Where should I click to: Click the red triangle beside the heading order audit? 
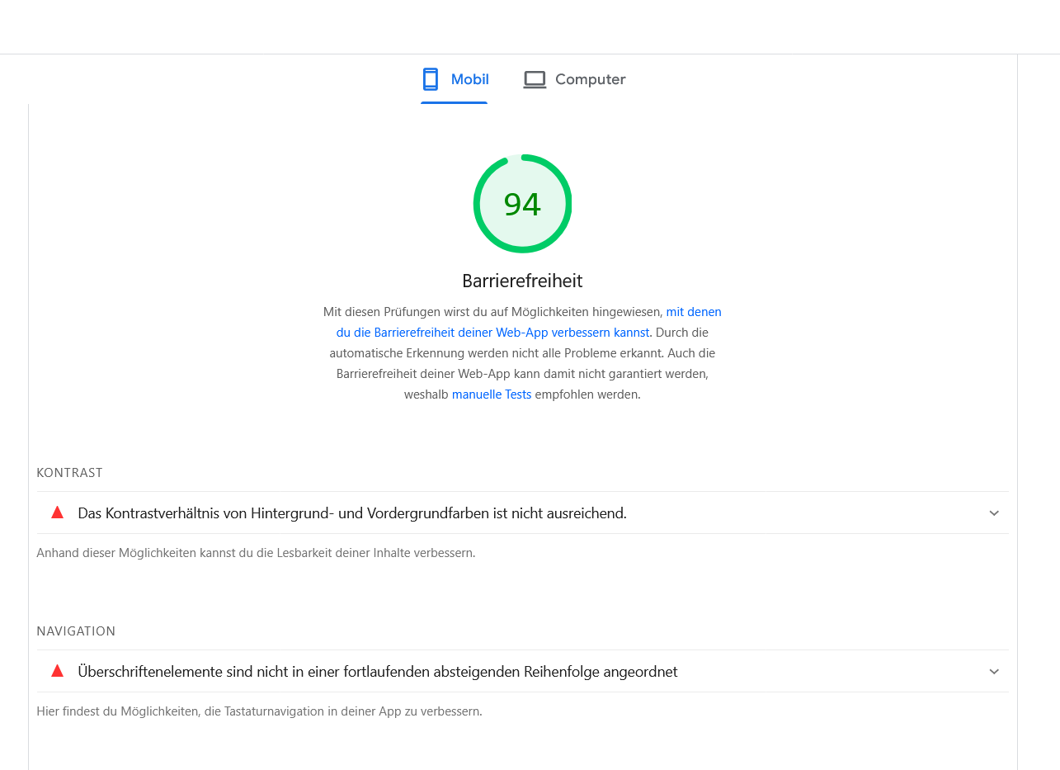[57, 671]
